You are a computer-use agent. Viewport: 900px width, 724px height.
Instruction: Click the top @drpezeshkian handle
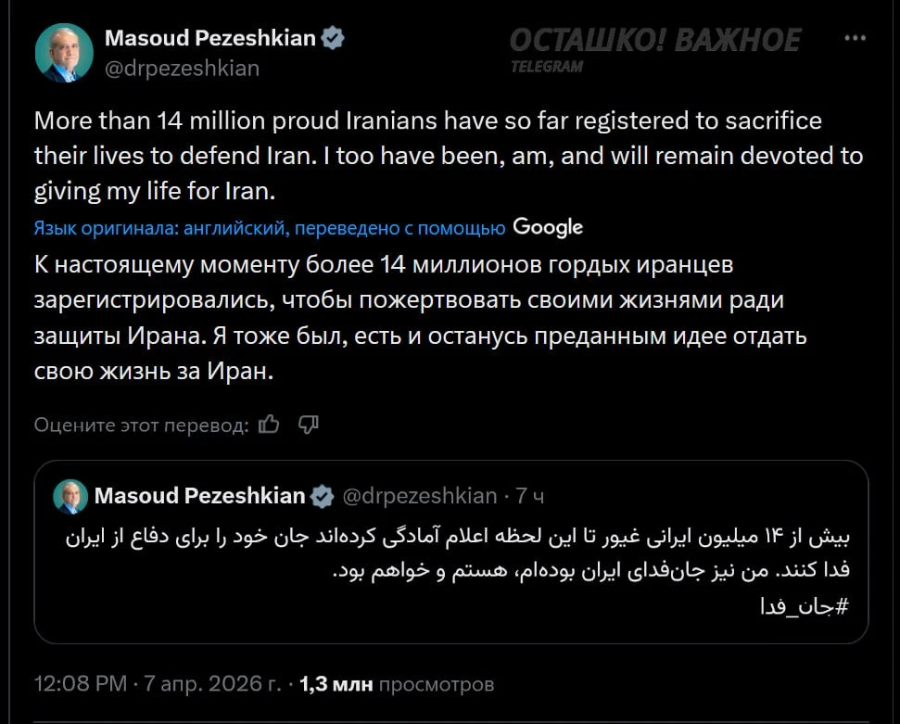click(182, 68)
